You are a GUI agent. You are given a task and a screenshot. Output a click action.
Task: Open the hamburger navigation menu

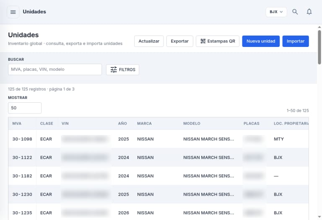pyautogui.click(x=13, y=12)
